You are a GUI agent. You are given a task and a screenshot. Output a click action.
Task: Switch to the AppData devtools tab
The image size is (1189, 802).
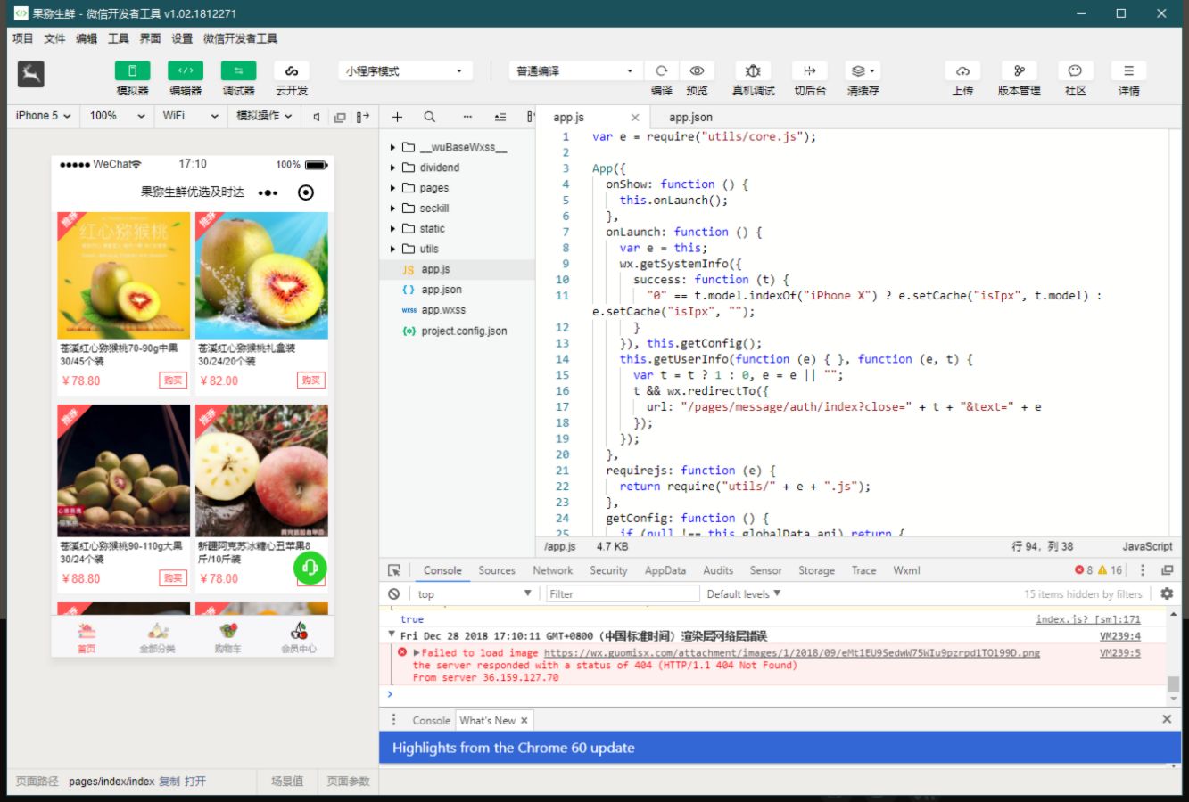(665, 570)
